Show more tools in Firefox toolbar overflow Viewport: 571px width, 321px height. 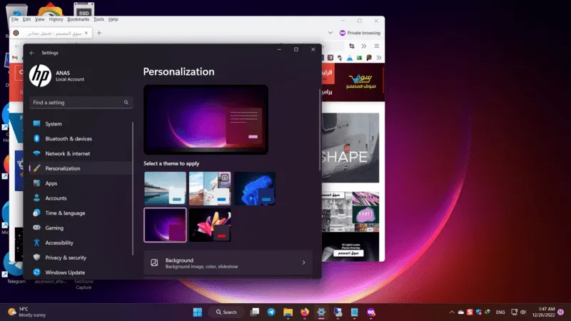pos(364,46)
